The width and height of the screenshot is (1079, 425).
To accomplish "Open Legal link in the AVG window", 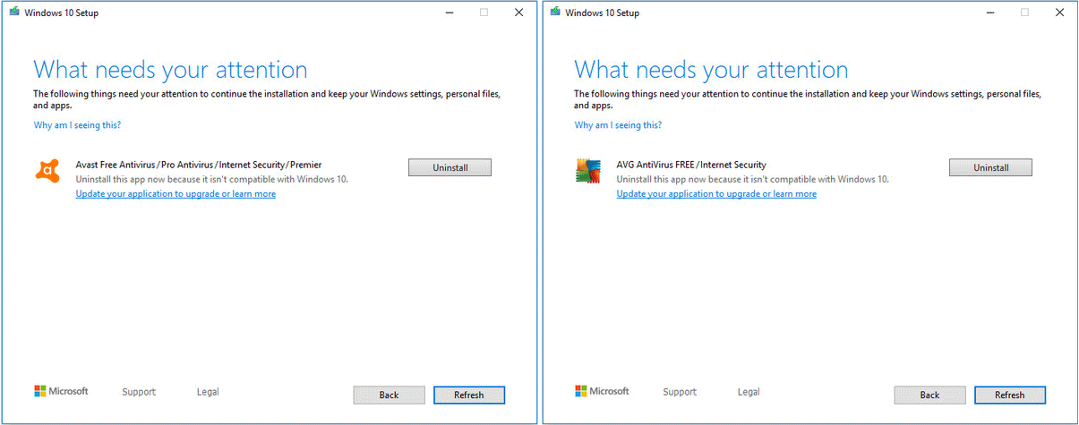I will pos(749,392).
